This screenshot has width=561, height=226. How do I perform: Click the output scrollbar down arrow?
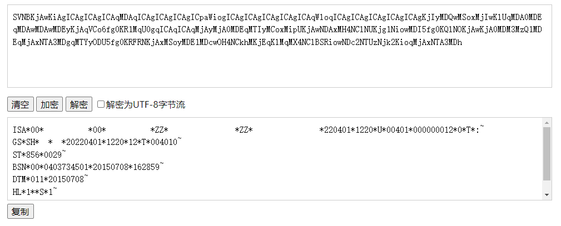(547, 195)
